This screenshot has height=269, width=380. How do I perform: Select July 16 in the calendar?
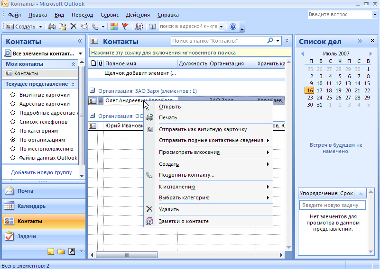coord(310,90)
